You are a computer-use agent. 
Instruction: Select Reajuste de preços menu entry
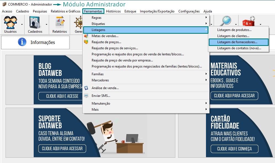(x=106, y=42)
